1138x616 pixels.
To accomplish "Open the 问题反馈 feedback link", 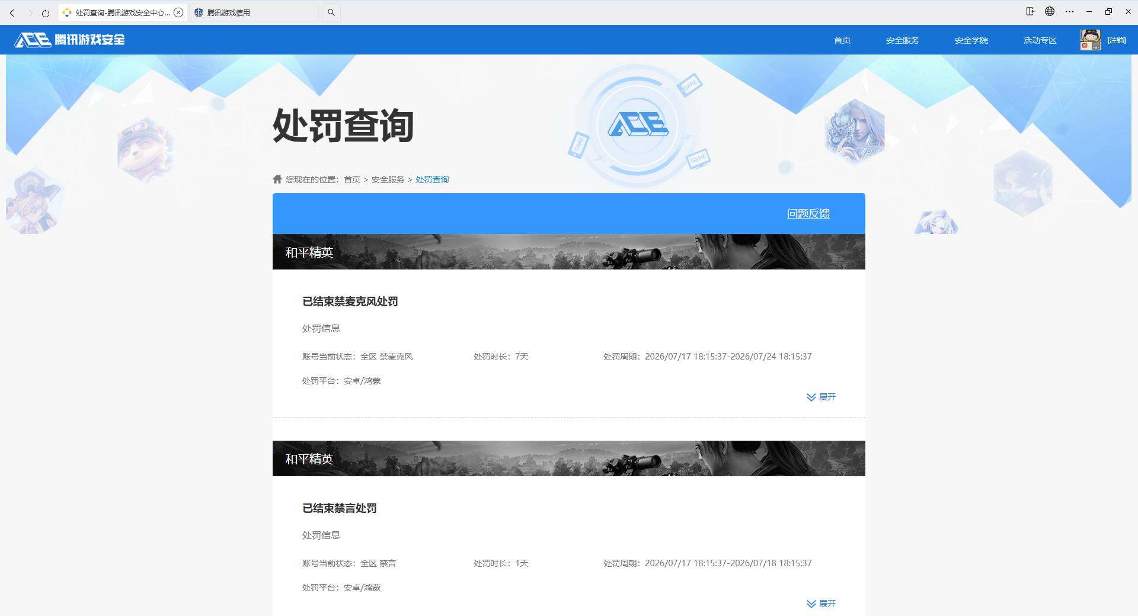I will [808, 214].
